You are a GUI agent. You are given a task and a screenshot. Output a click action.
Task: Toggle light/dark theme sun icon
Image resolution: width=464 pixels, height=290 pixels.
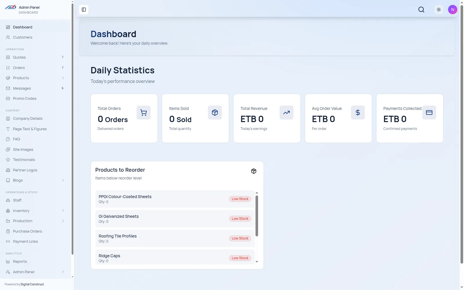pos(439,10)
